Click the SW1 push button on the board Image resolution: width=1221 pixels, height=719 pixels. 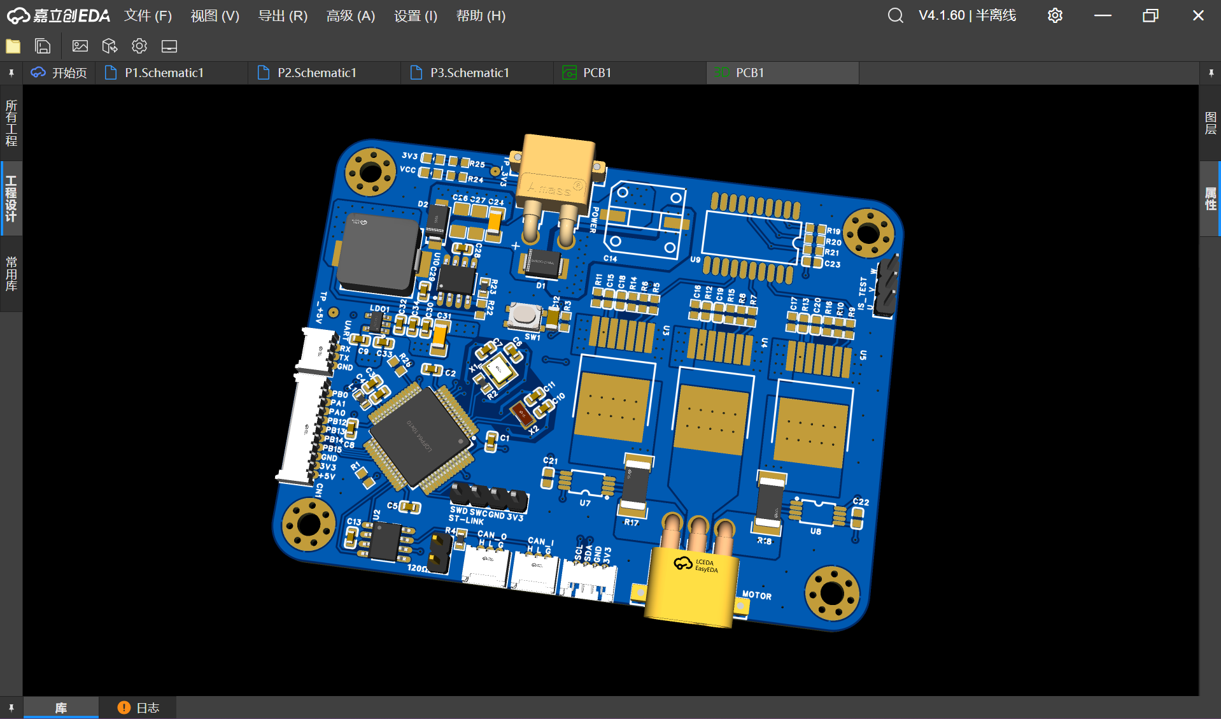(x=524, y=316)
